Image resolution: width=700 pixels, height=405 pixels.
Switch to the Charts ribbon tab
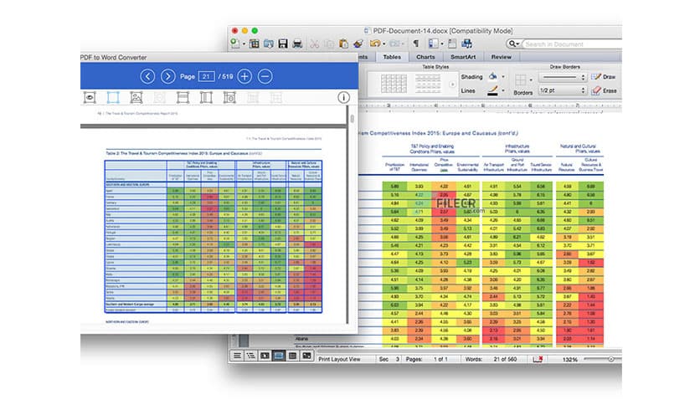click(x=425, y=57)
